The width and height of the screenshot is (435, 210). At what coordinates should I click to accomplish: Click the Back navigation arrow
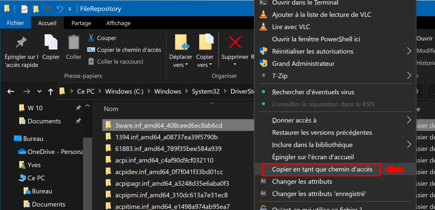pos(10,91)
